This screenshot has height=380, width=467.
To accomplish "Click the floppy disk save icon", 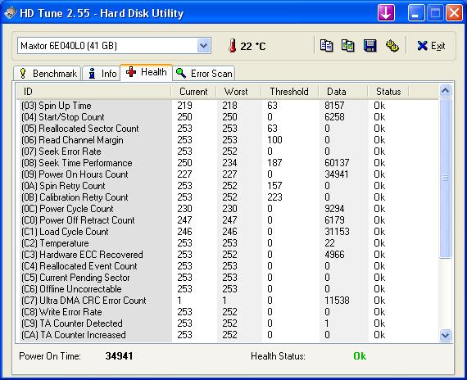I will point(370,46).
